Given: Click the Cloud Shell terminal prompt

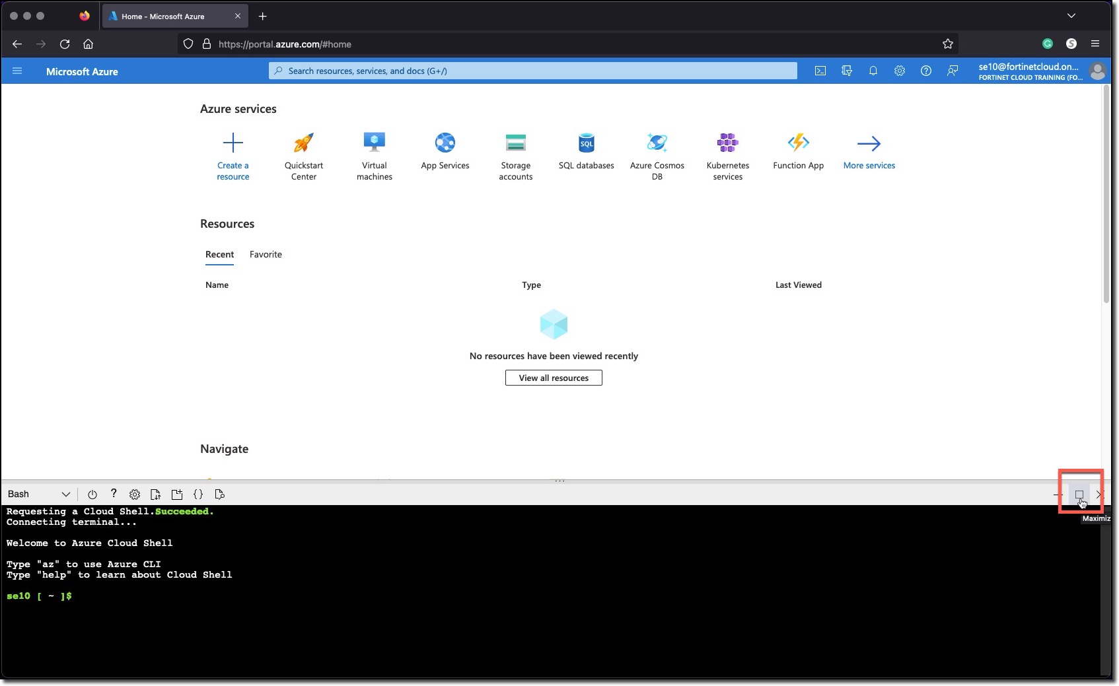Looking at the screenshot, I should click(x=40, y=596).
